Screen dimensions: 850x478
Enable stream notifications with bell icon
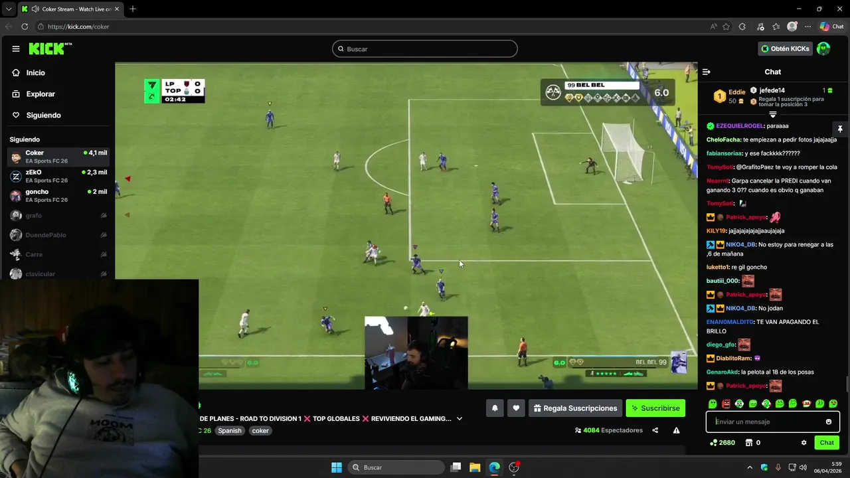tap(495, 408)
